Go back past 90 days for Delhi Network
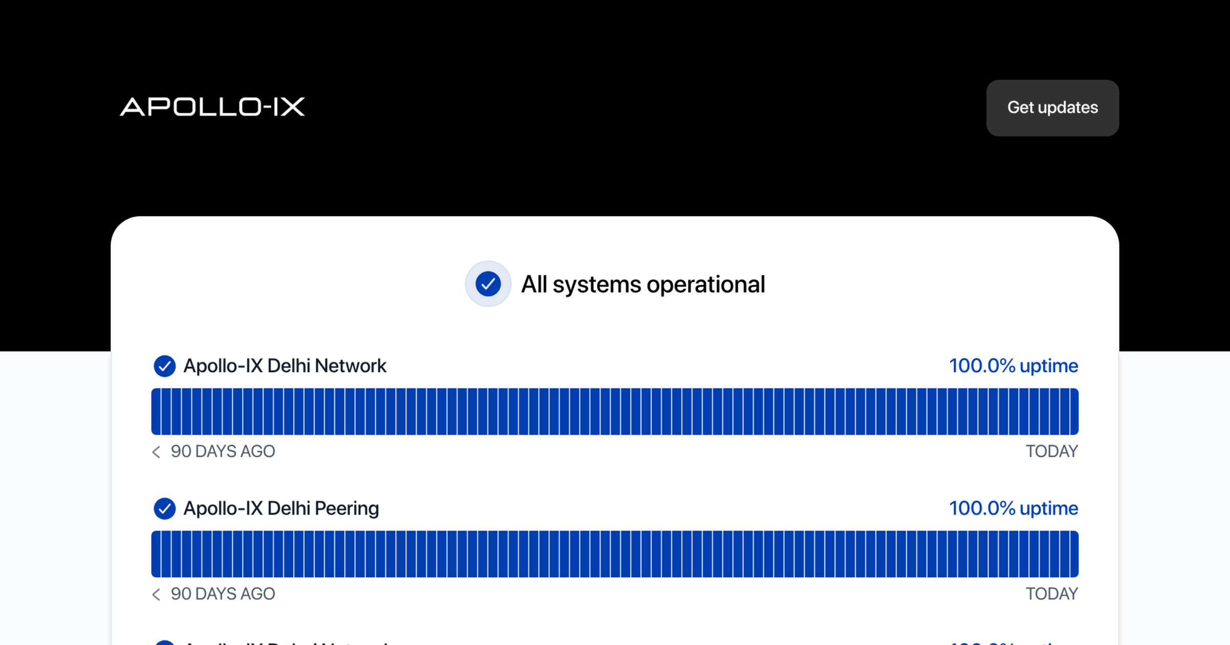This screenshot has width=1230, height=645. point(156,451)
